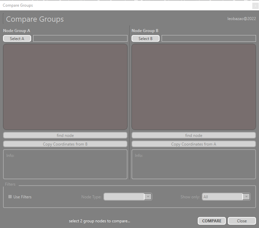The width and height of the screenshot is (259, 228).
Task: Click the 'Compare Groups' heading
Action: tap(35, 19)
